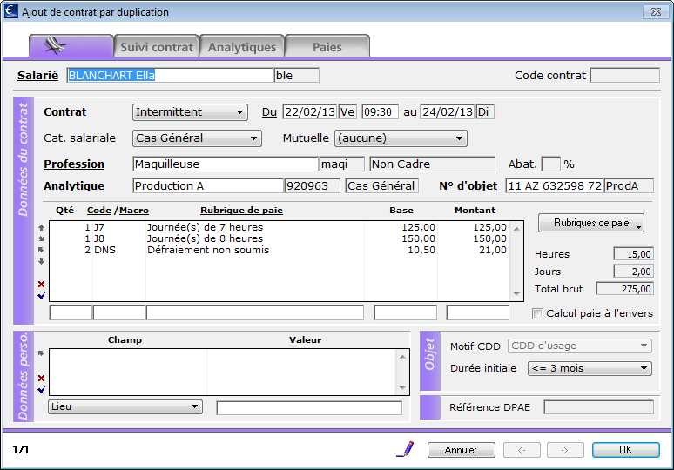This screenshot has height=470, width=674.
Task: Click the OK button
Action: 625,450
